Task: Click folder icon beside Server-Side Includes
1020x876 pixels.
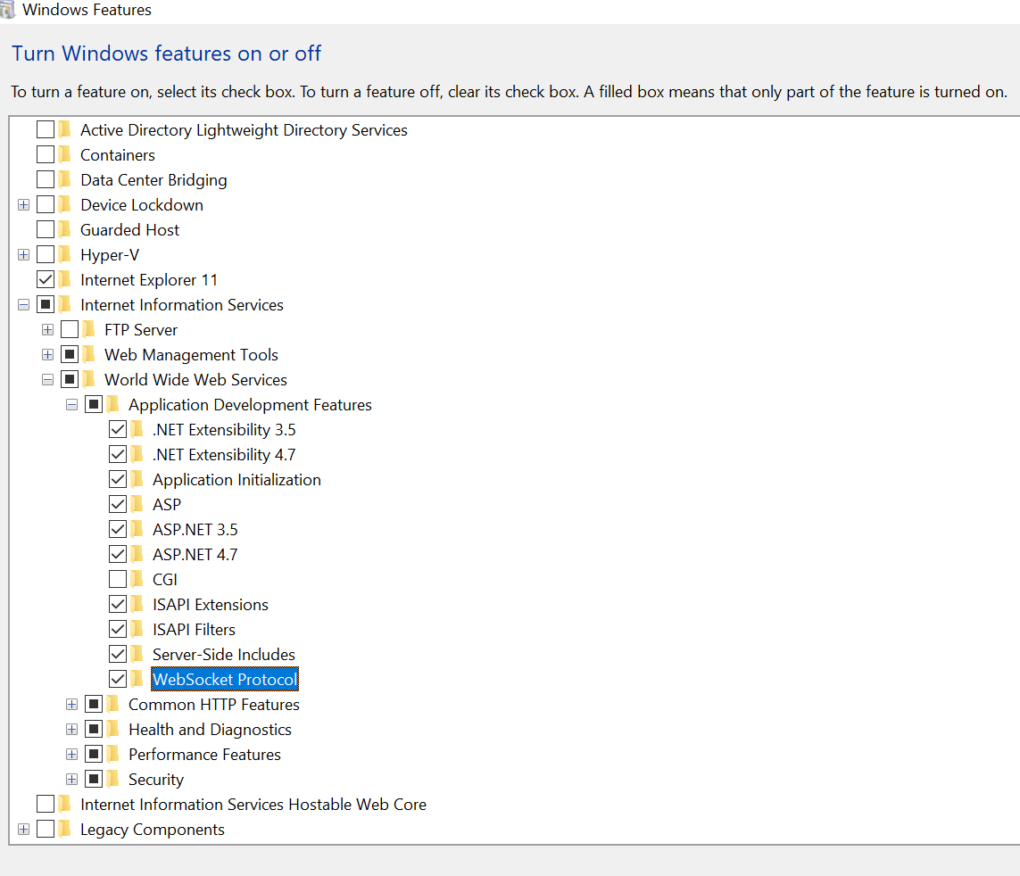Action: (137, 654)
